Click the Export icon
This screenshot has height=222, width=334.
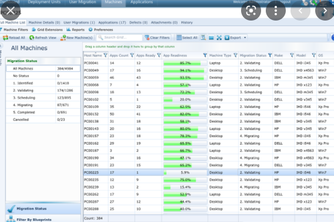pyautogui.click(x=227, y=38)
